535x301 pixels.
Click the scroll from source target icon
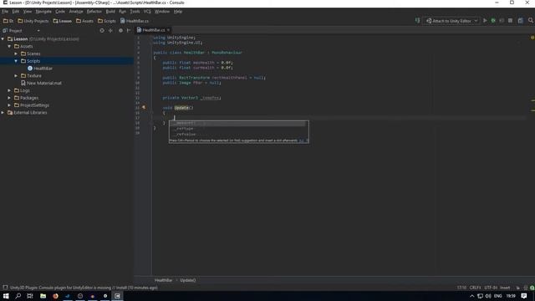[x=102, y=30]
